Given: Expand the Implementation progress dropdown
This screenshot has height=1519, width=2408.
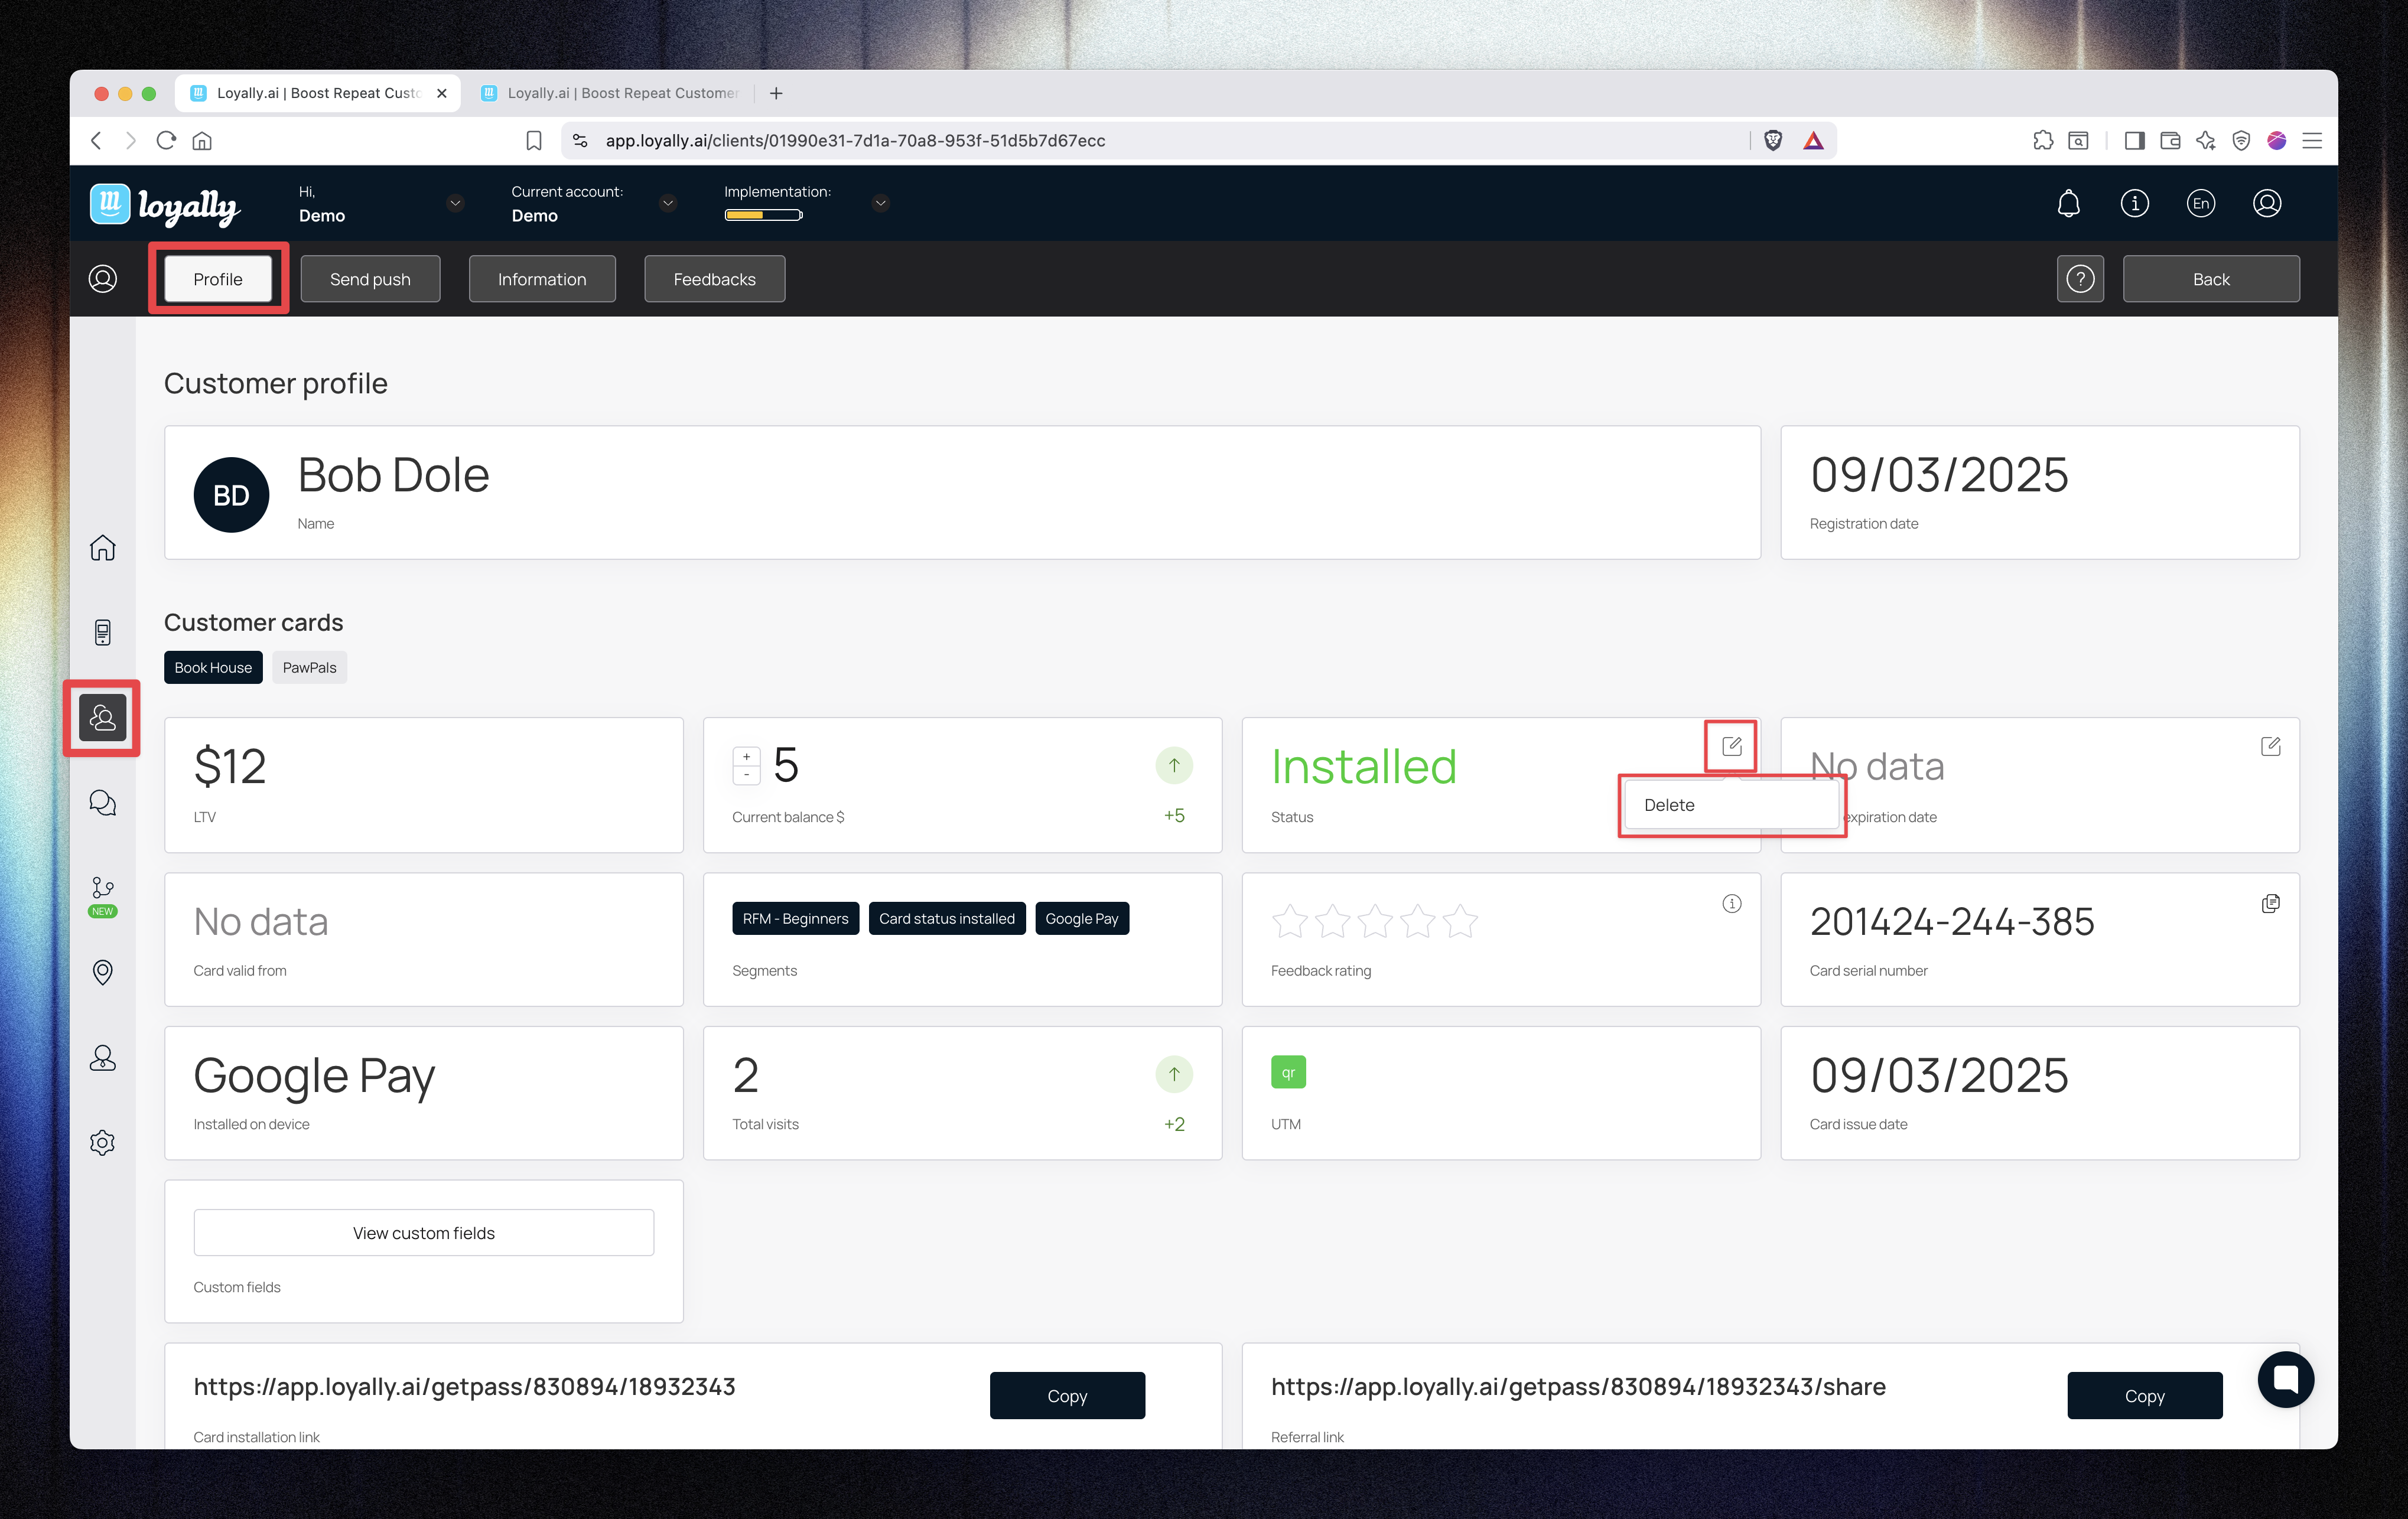Looking at the screenshot, I should [x=880, y=203].
